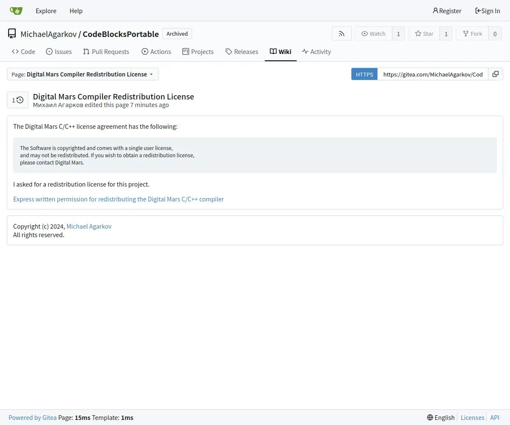
Task: Go to the Pull Requests tab
Action: (106, 51)
